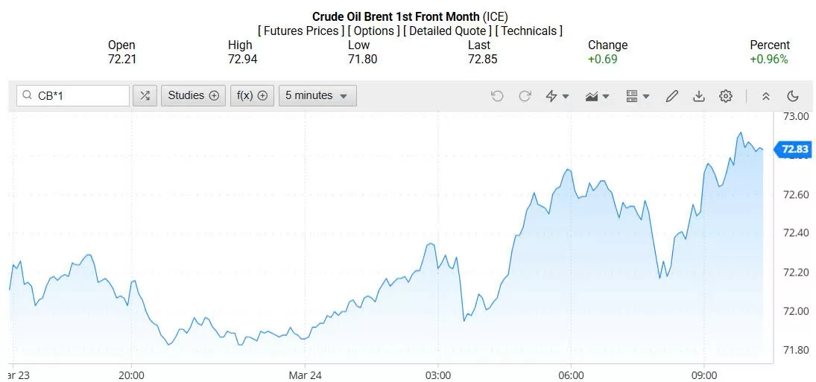Redo the chart action
This screenshot has width=816, height=382.
tap(525, 96)
